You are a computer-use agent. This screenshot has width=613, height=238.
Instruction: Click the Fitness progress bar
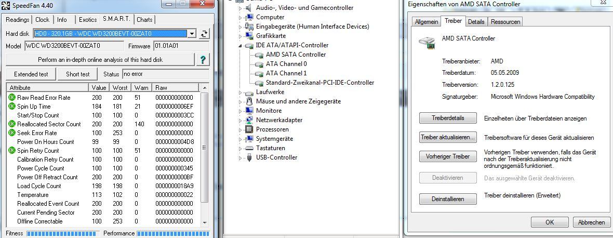pos(63,234)
